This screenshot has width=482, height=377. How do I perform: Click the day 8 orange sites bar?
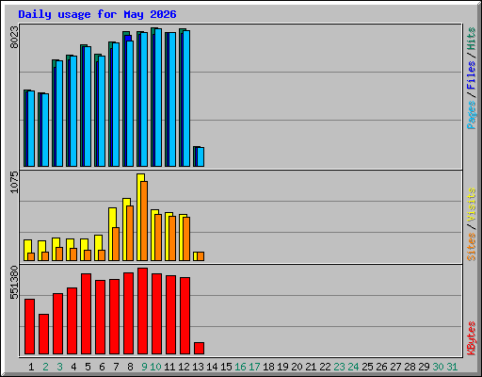pos(130,233)
